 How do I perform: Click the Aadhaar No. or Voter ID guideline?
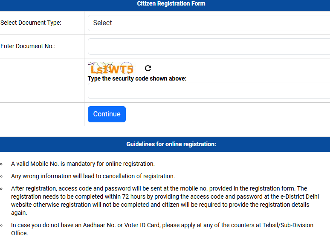tap(162, 229)
